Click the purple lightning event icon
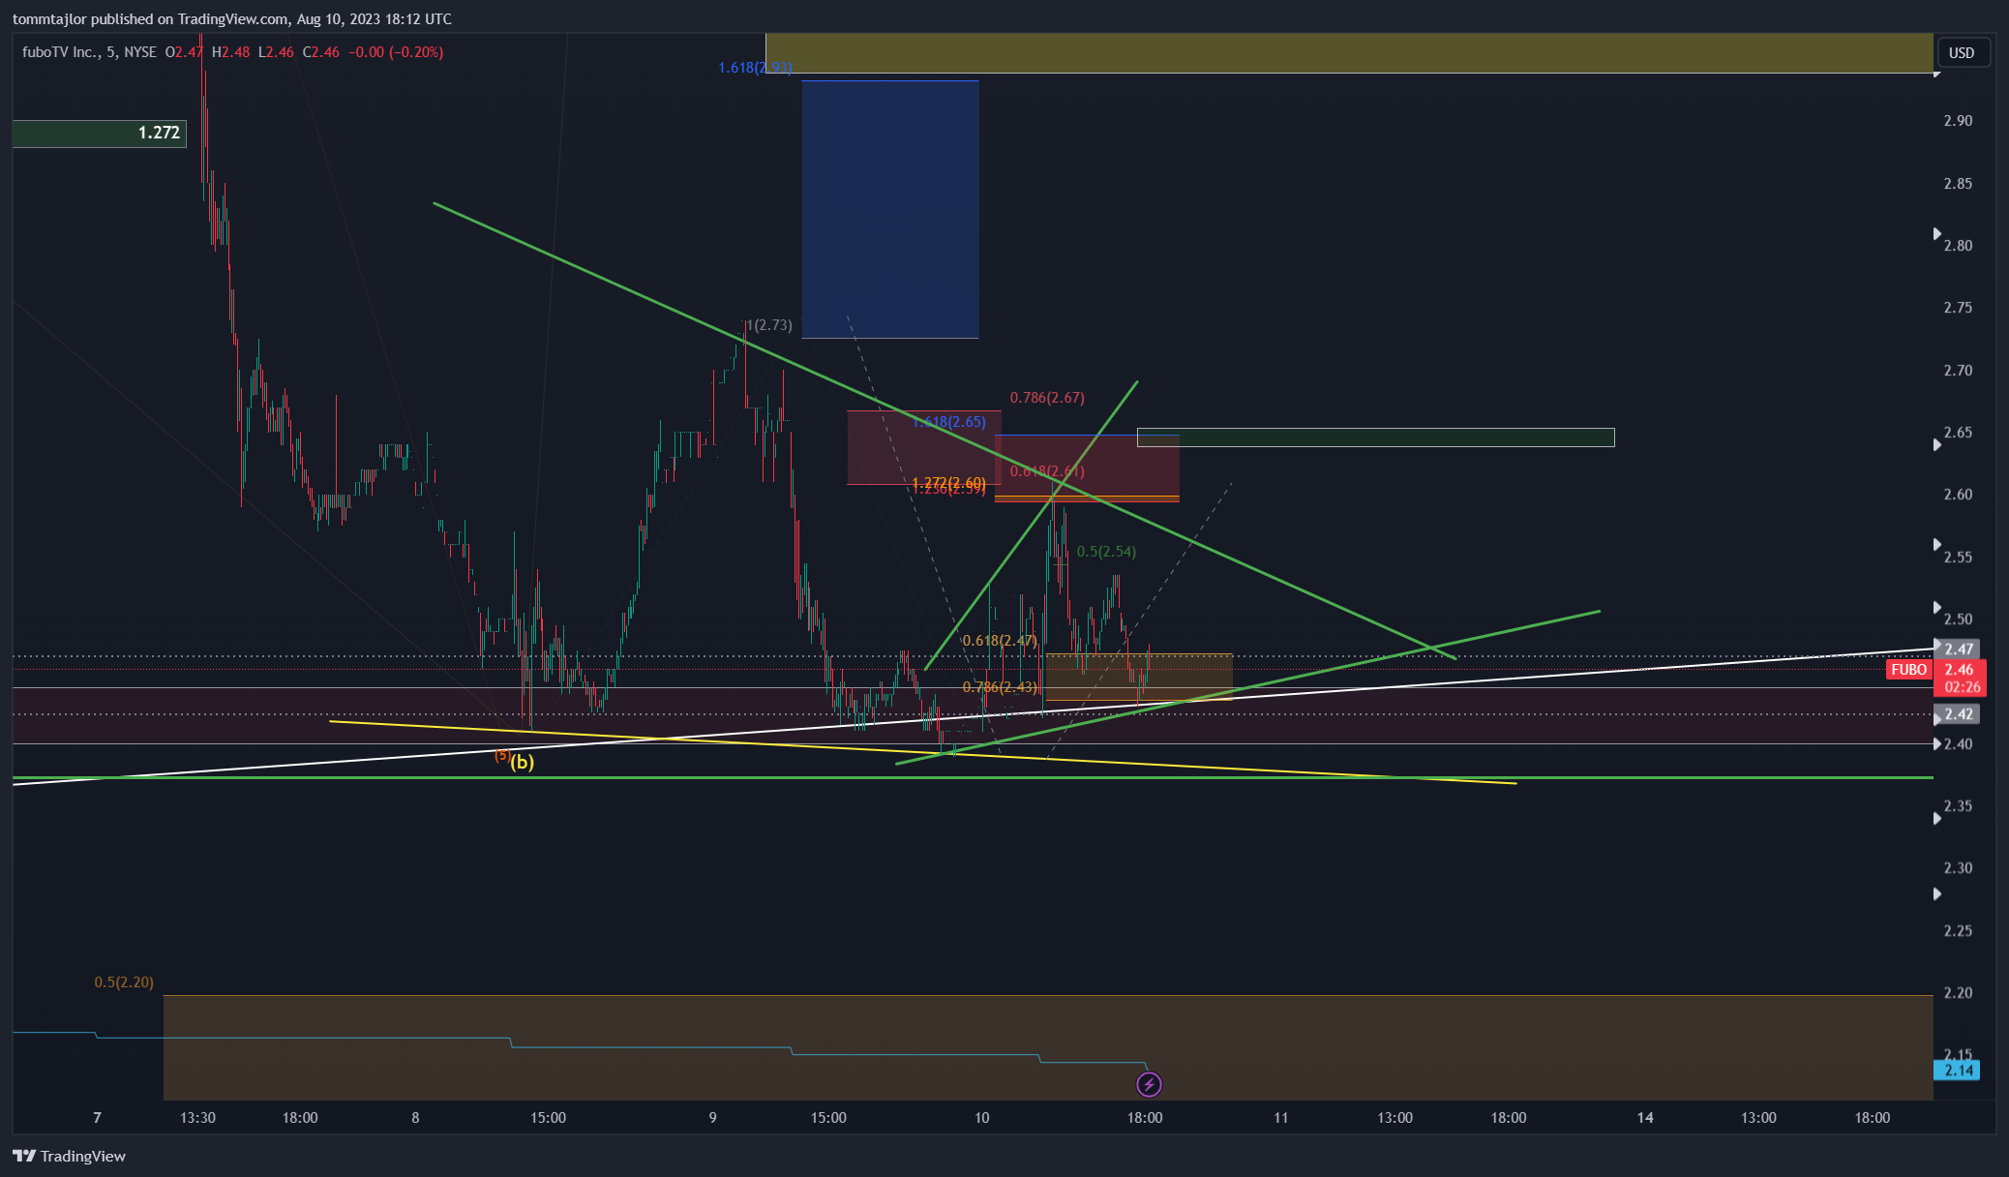 [x=1149, y=1084]
